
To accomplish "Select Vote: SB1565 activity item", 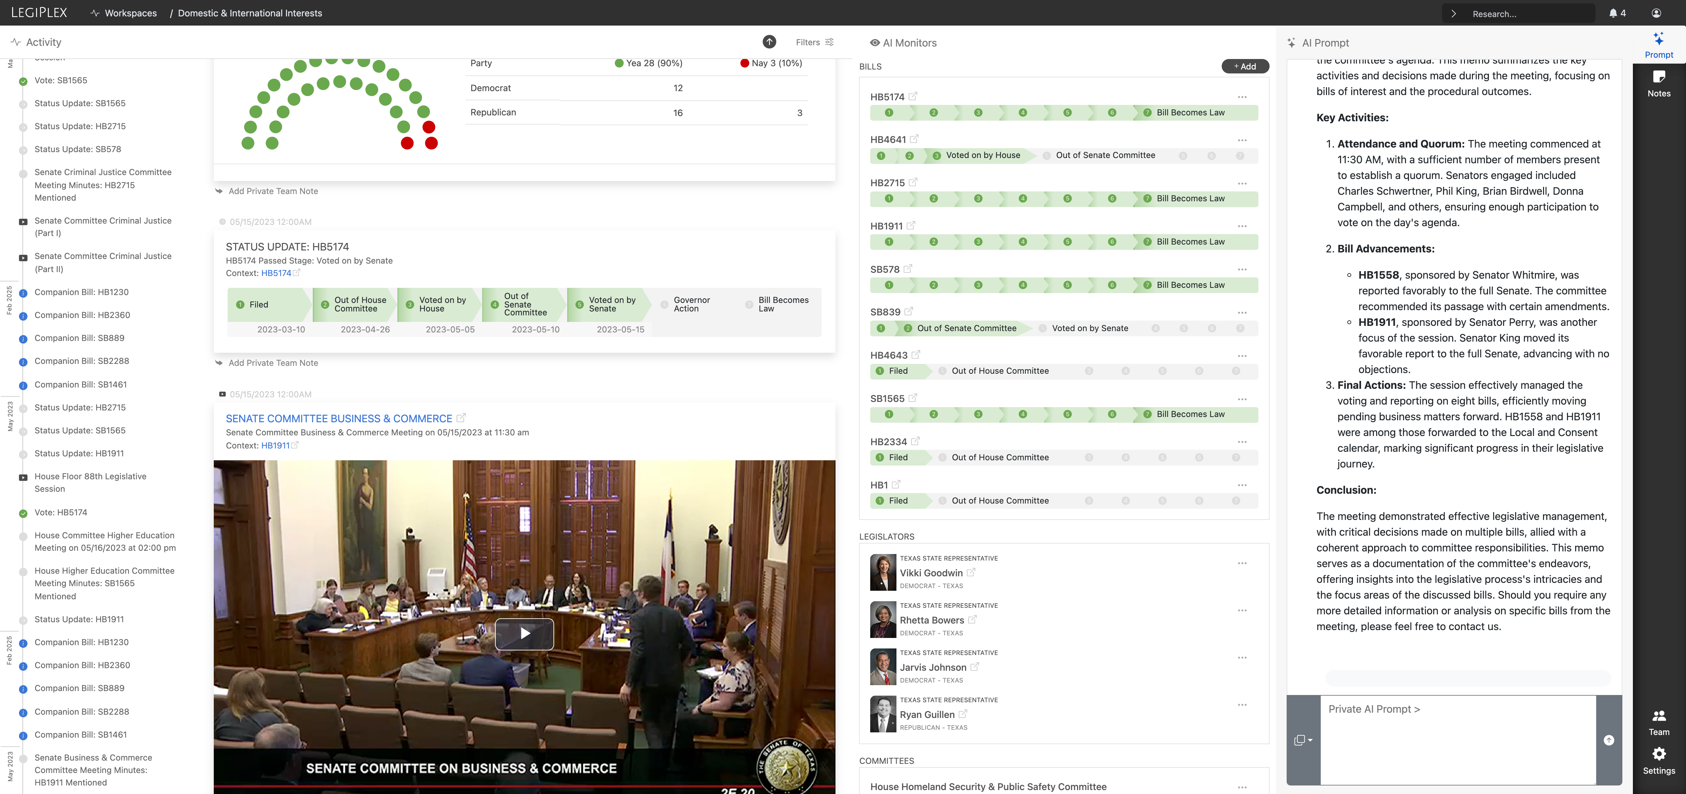I will tap(61, 81).
